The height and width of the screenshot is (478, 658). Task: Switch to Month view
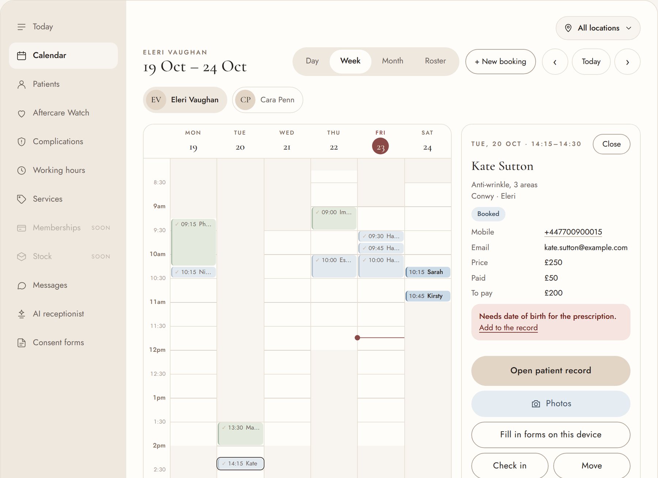pos(393,61)
